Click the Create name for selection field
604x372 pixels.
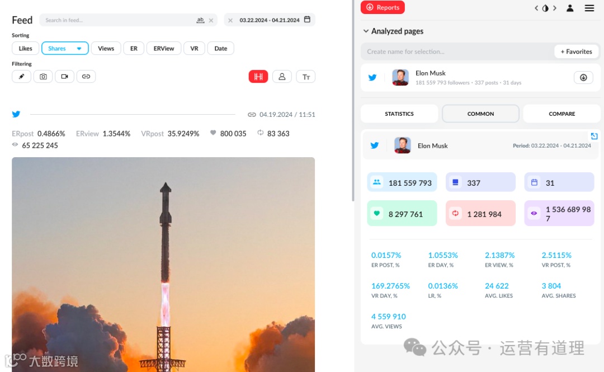click(457, 51)
